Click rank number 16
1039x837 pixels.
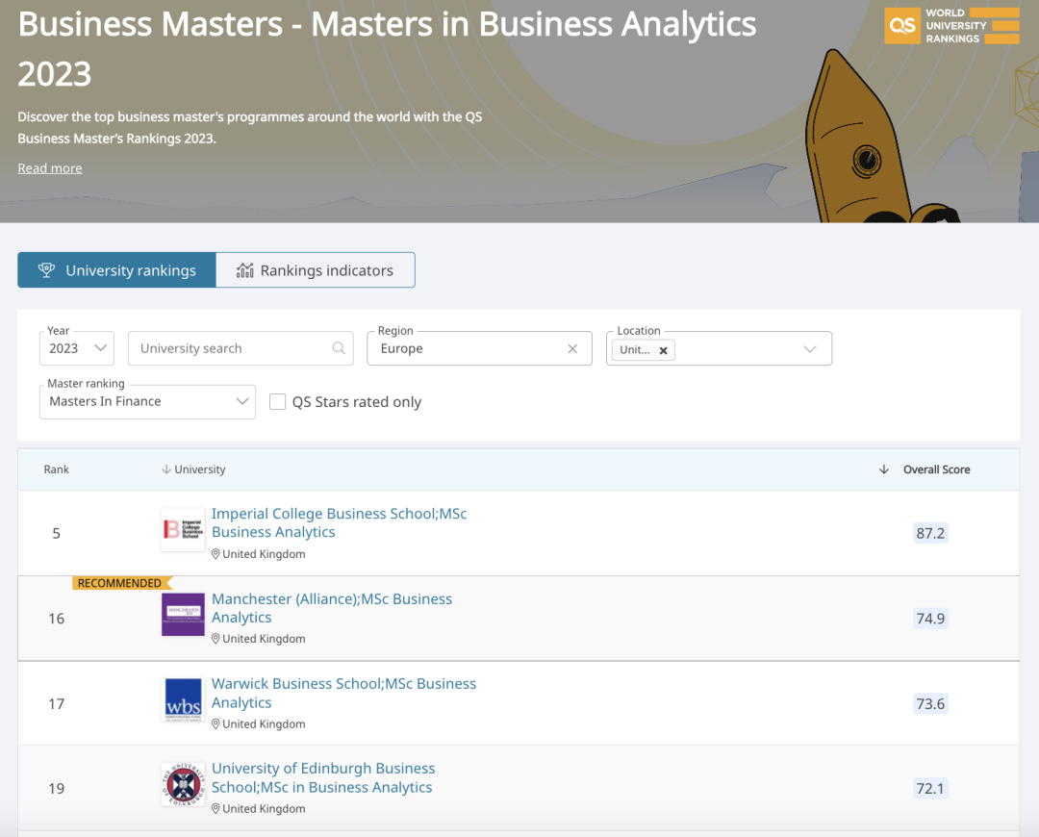tap(57, 619)
